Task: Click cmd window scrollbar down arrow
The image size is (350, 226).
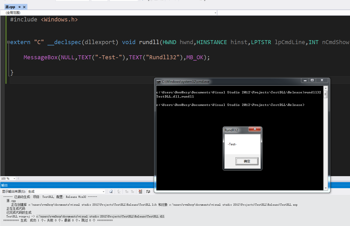Action: [325, 188]
